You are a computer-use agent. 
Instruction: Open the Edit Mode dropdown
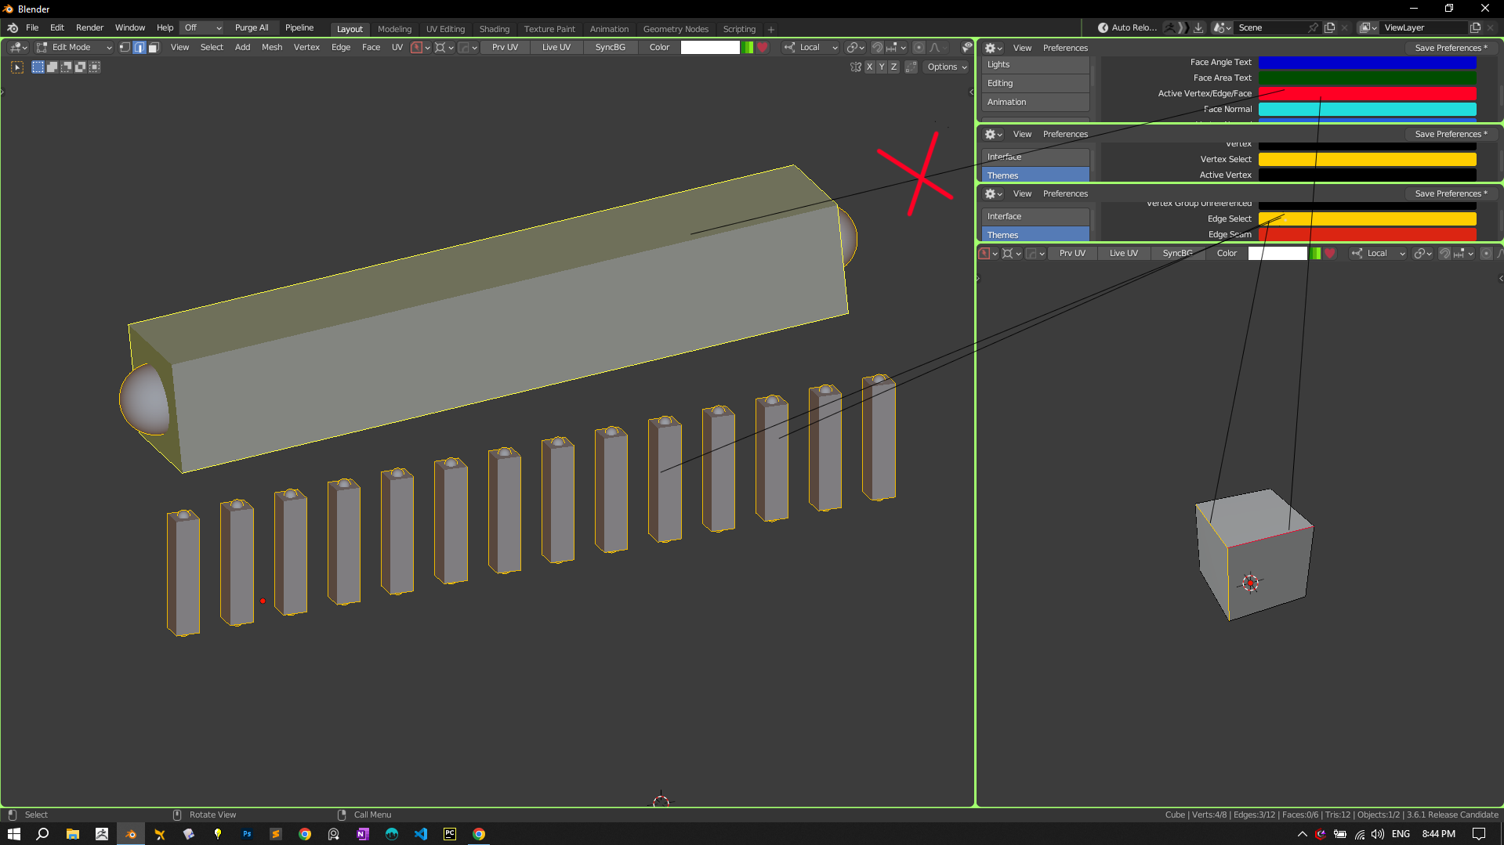tap(74, 48)
